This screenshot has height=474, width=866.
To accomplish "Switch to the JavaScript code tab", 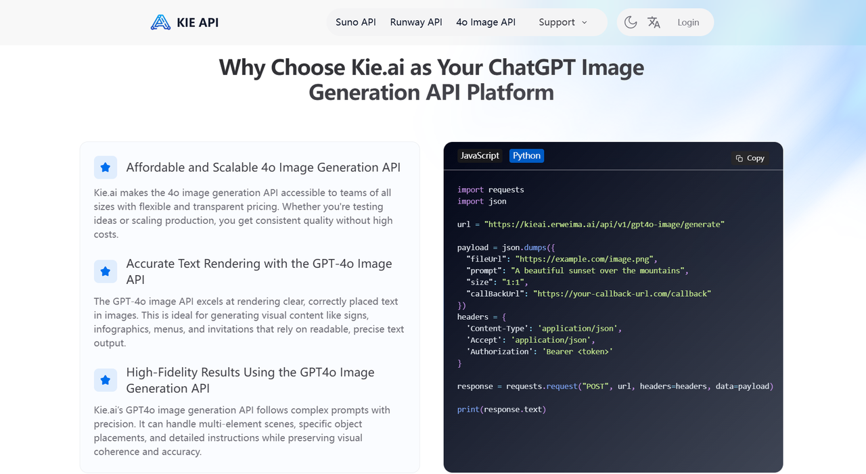I will click(x=480, y=156).
